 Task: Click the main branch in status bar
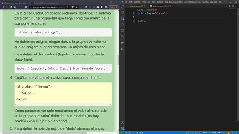[x=128, y=133]
